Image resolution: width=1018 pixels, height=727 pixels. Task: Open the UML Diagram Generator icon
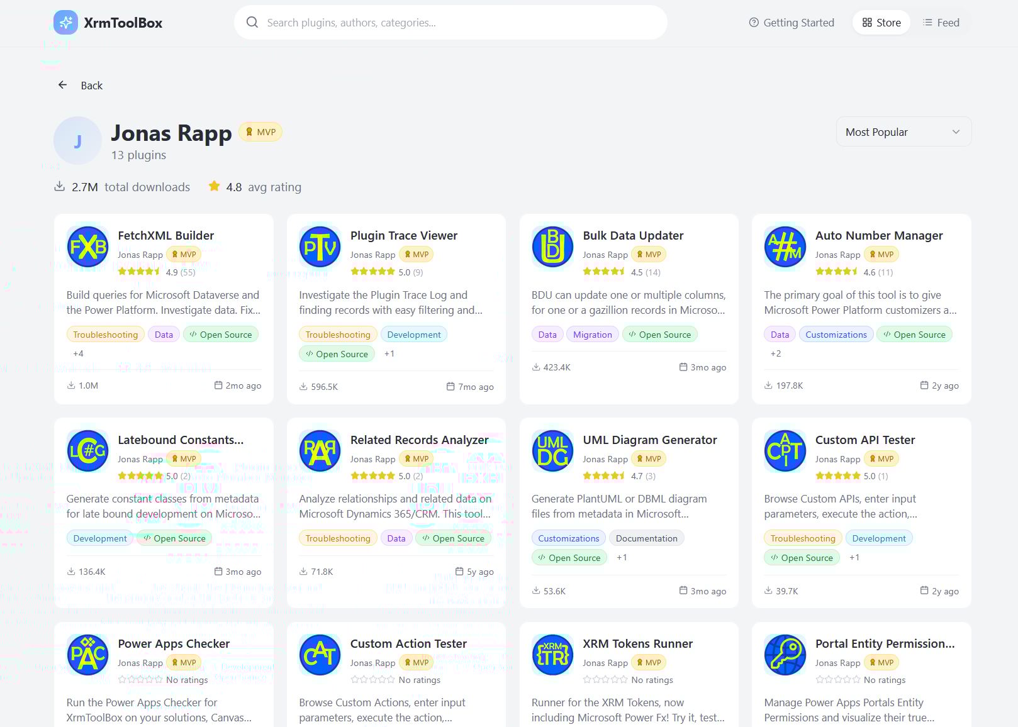coord(552,451)
